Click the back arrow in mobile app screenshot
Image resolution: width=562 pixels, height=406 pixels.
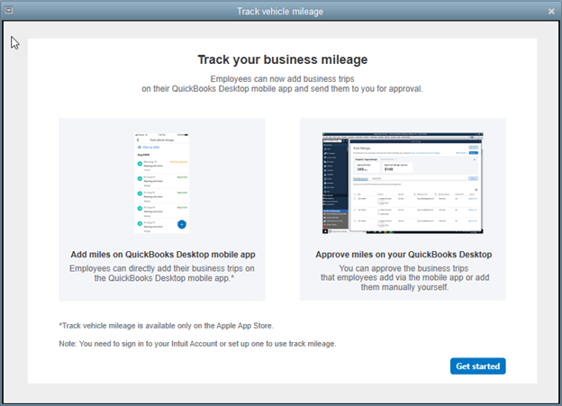click(138, 140)
